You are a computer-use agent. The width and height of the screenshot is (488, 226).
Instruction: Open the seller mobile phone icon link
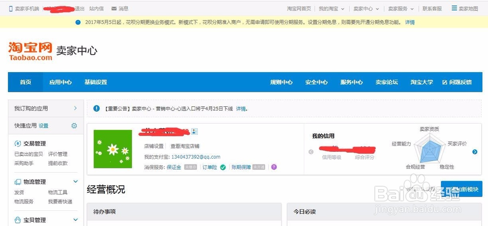(x=11, y=9)
